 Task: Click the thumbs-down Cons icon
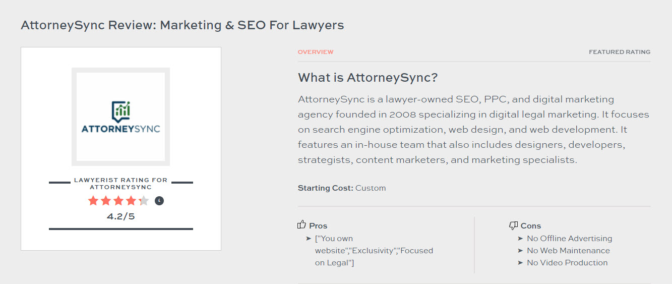[x=514, y=225]
